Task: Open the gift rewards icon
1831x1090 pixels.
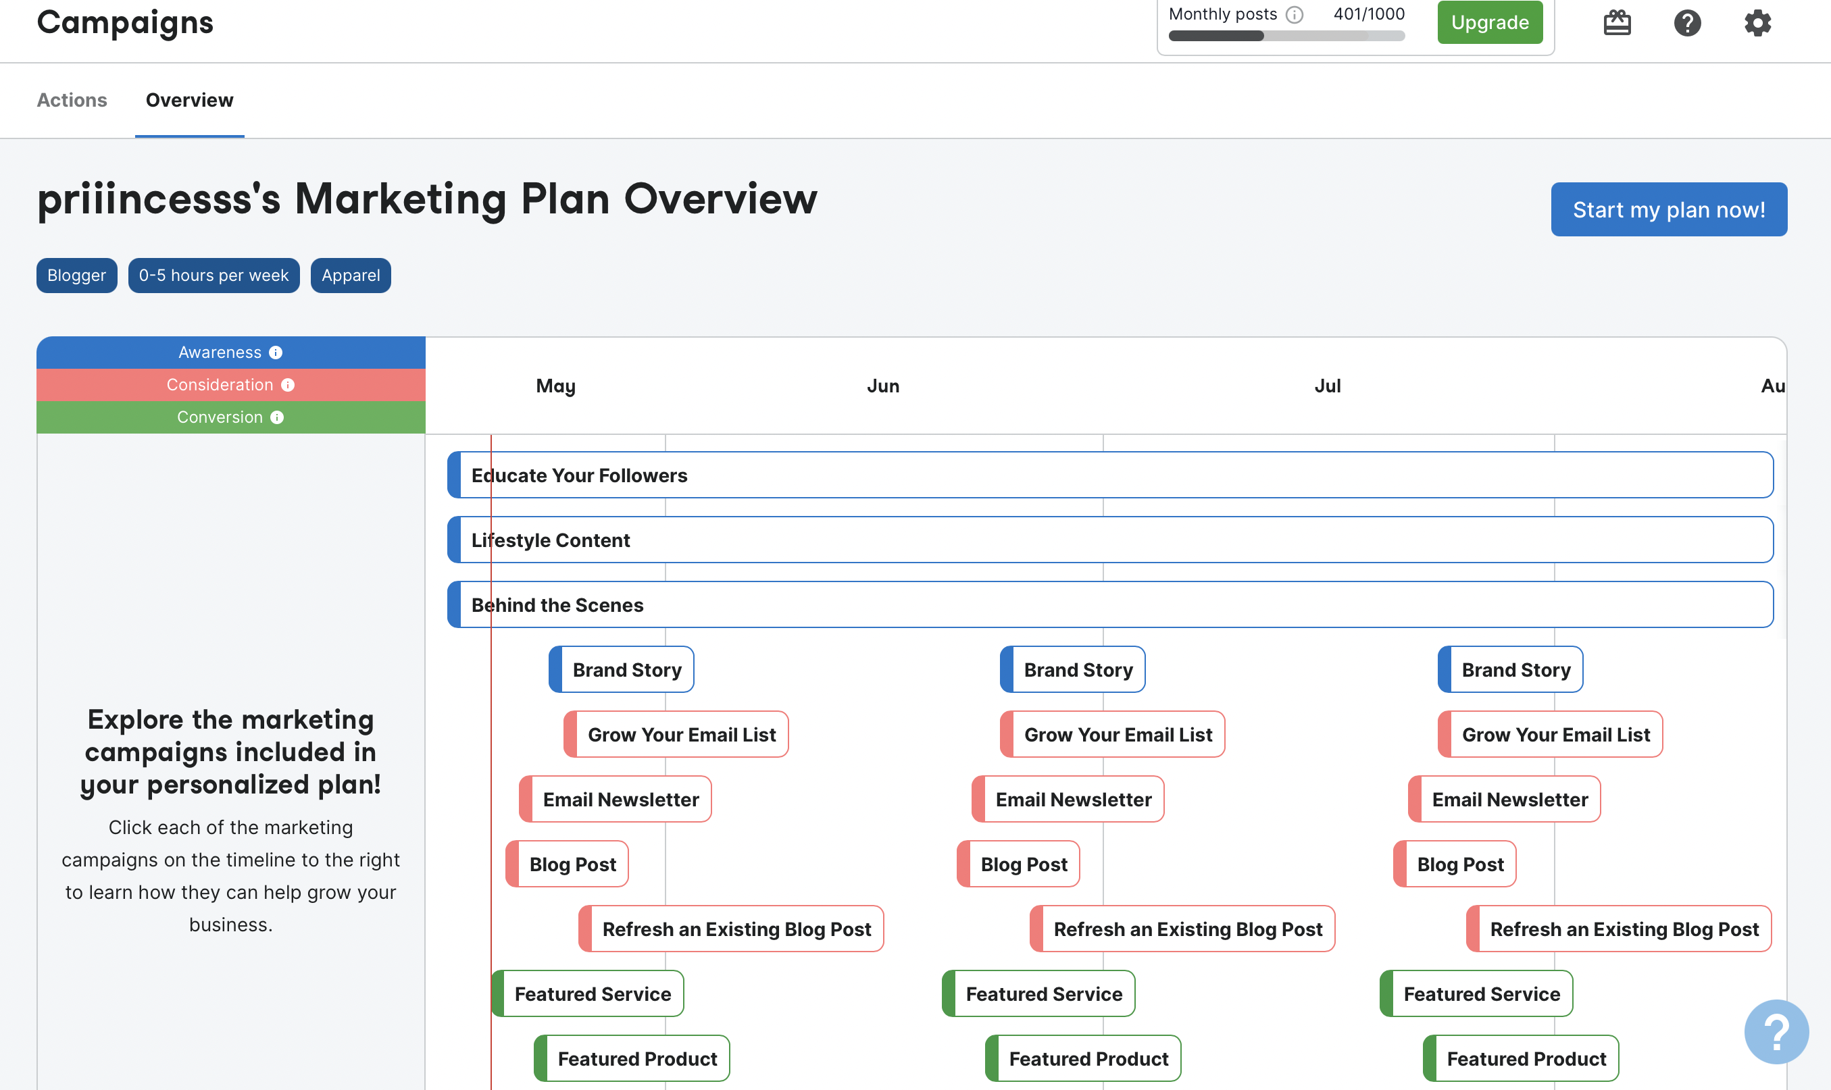Action: [x=1616, y=23]
